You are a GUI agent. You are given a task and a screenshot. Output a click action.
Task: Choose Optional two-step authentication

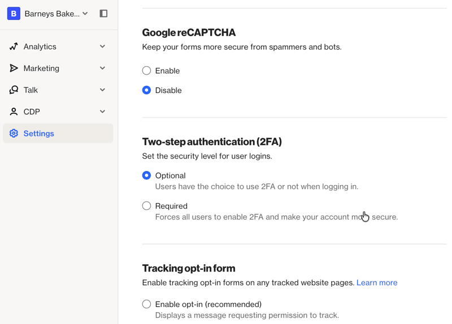click(146, 176)
